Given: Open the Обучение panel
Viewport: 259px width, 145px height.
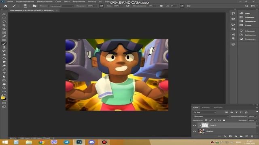Looking at the screenshot, I should pos(247,31).
